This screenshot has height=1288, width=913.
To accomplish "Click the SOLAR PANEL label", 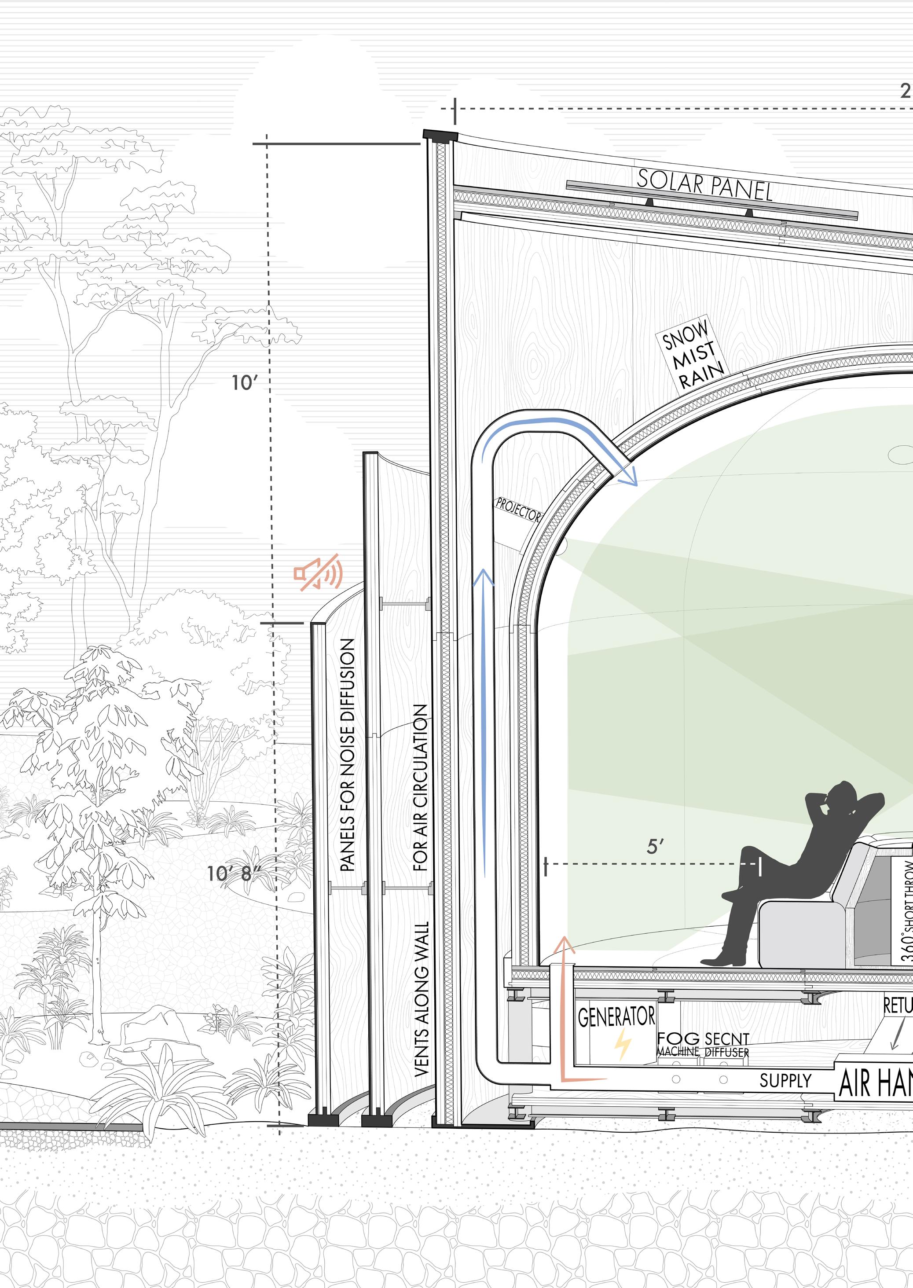I will [x=705, y=185].
